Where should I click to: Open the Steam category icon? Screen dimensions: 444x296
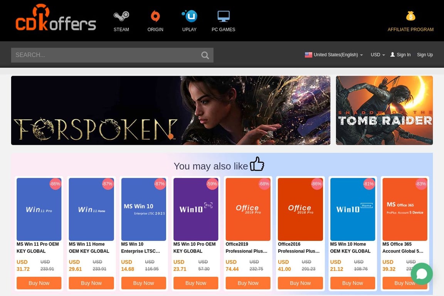click(x=121, y=16)
